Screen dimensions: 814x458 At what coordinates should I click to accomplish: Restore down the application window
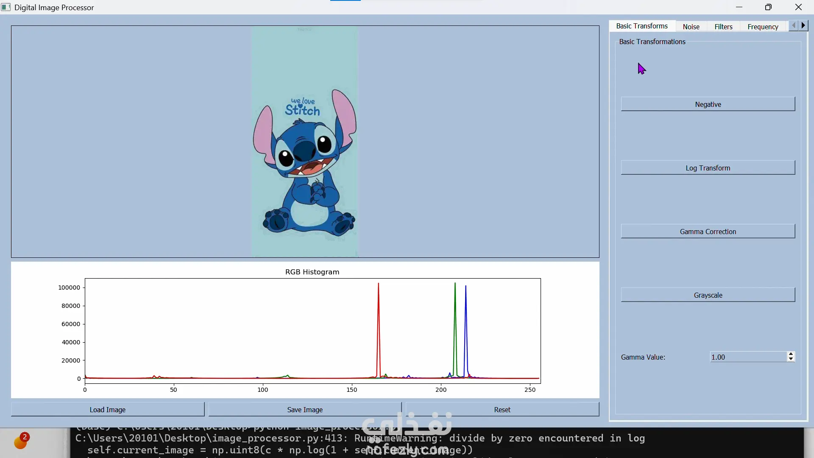coord(768,7)
